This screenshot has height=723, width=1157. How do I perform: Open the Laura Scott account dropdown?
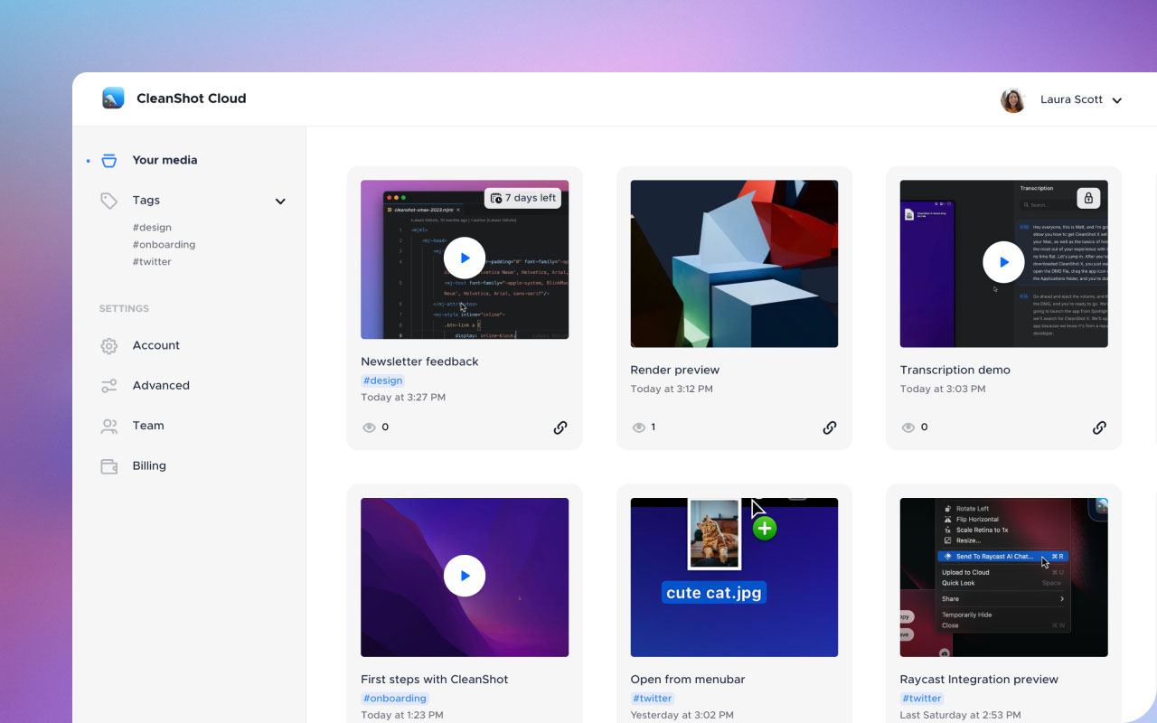[x=1117, y=100]
